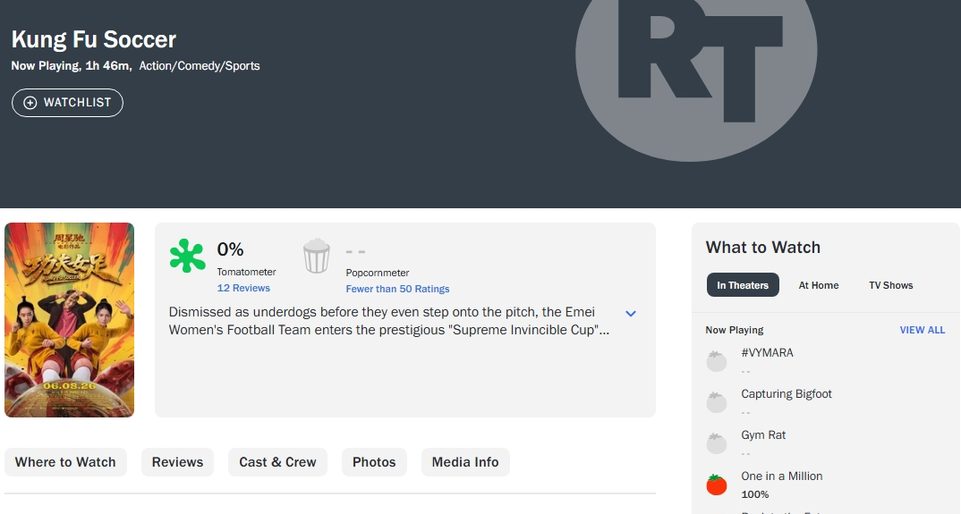Jump to Where to Watch section
The height and width of the screenshot is (514, 961).
65,462
